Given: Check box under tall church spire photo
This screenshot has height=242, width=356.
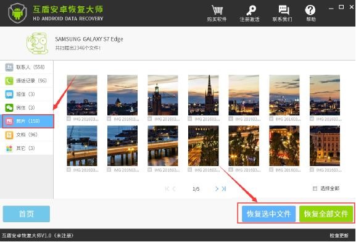Looking at the screenshot, I should (x=190, y=119).
